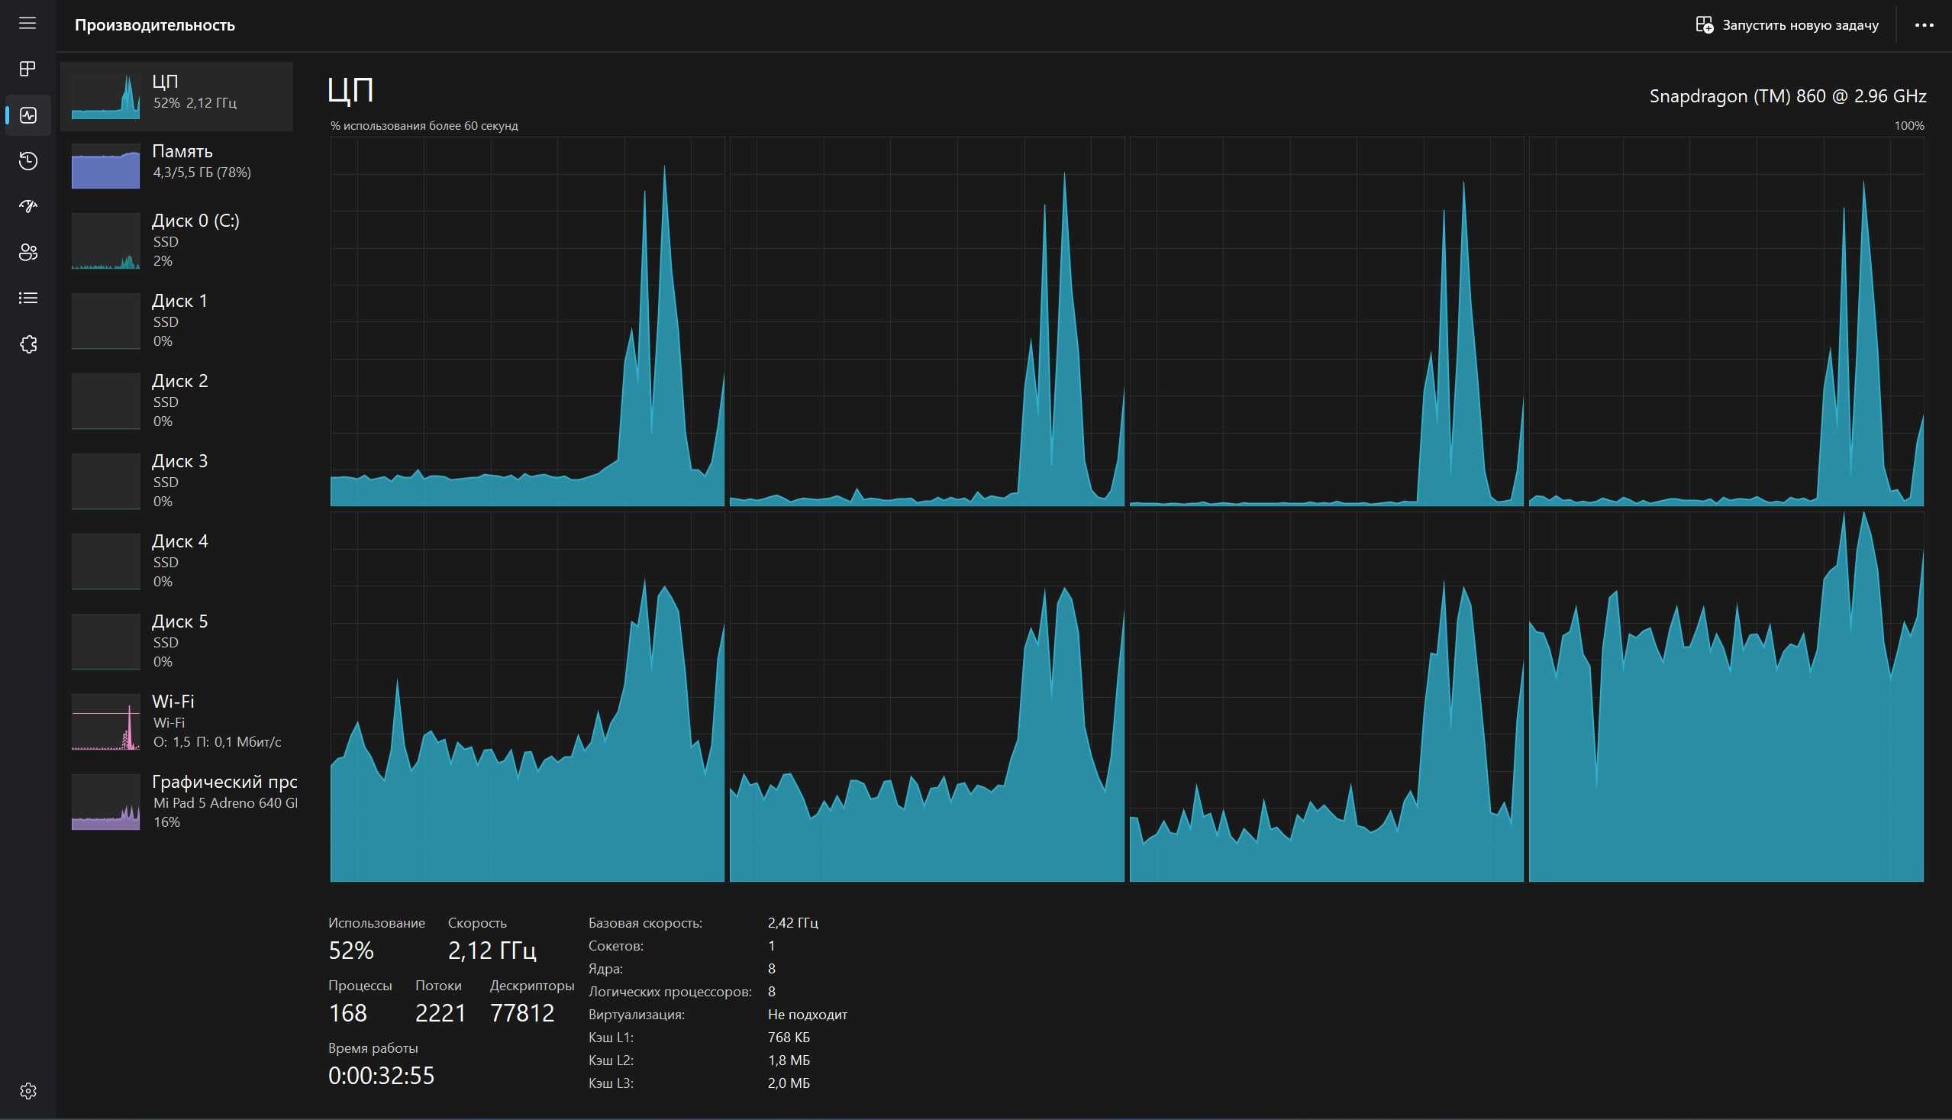Select Диск 2 in sidebar
The width and height of the screenshot is (1952, 1120).
pos(176,400)
